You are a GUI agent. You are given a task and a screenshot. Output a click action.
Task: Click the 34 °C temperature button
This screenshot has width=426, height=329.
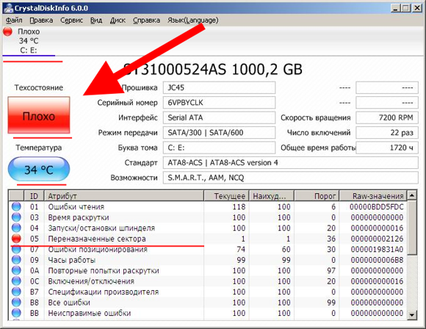click(x=39, y=169)
